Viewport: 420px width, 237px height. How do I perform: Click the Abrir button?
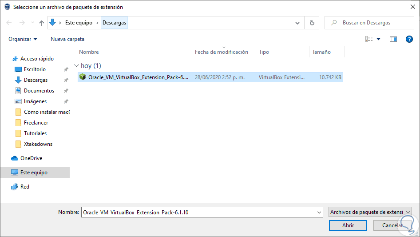click(348, 225)
